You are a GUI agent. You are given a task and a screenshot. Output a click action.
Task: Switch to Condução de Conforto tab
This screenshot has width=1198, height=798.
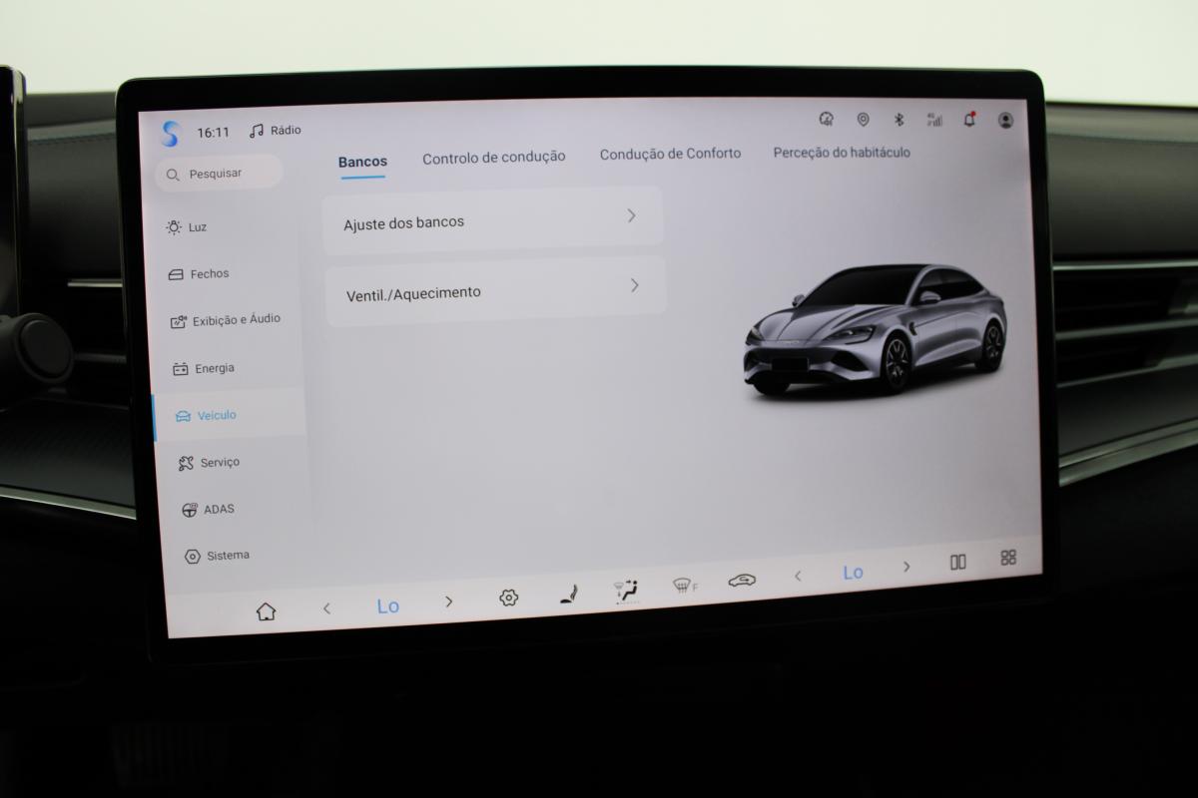coord(670,154)
